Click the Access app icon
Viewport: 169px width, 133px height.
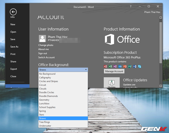point(105,66)
